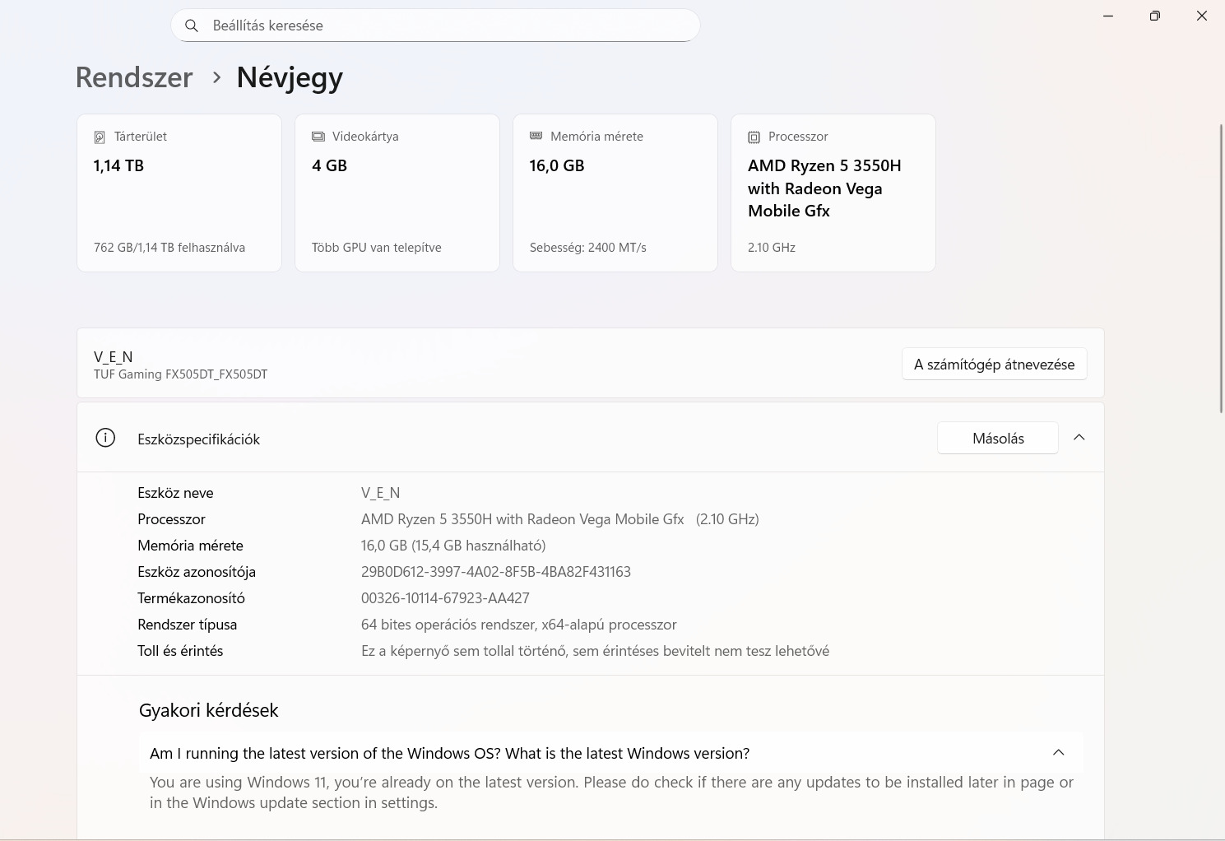Click A számítógép átnevezése button
This screenshot has width=1225, height=841.
pyautogui.click(x=994, y=365)
